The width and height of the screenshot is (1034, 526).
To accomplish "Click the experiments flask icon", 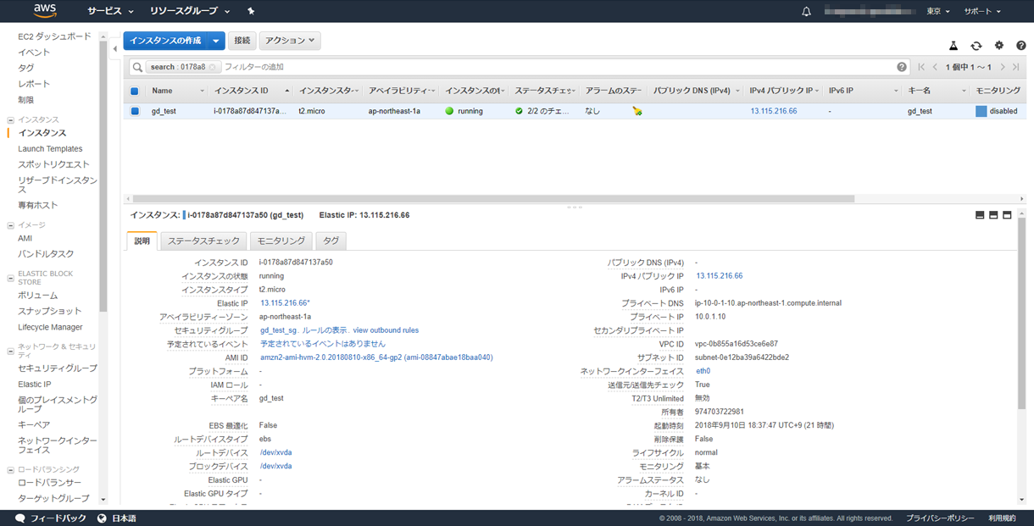I will coord(953,46).
